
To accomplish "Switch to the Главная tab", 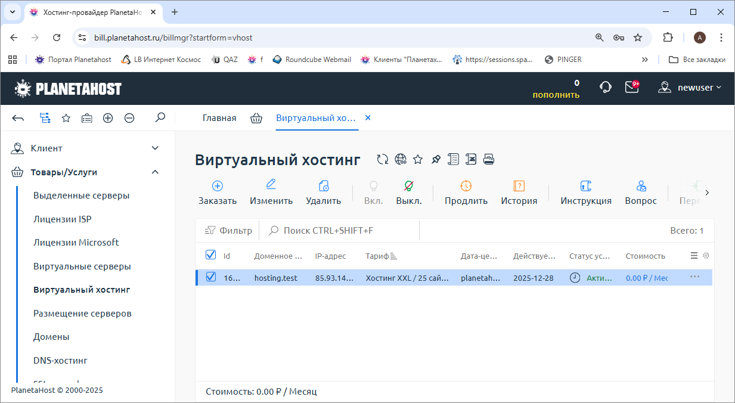I will [219, 118].
